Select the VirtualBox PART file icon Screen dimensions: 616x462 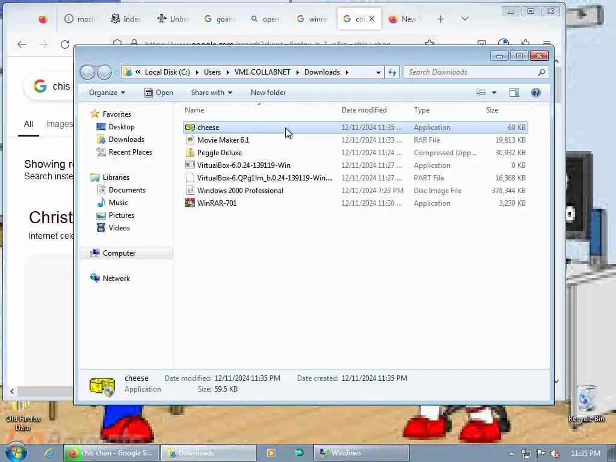click(x=189, y=177)
